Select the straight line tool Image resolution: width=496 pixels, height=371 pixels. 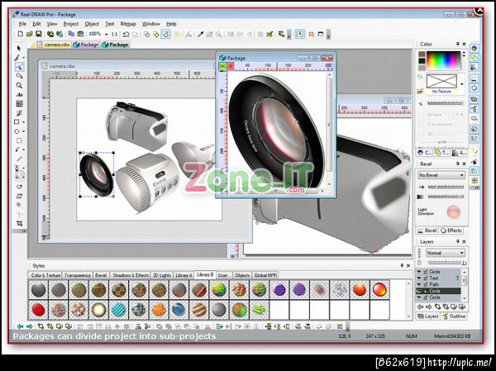pos(19,159)
